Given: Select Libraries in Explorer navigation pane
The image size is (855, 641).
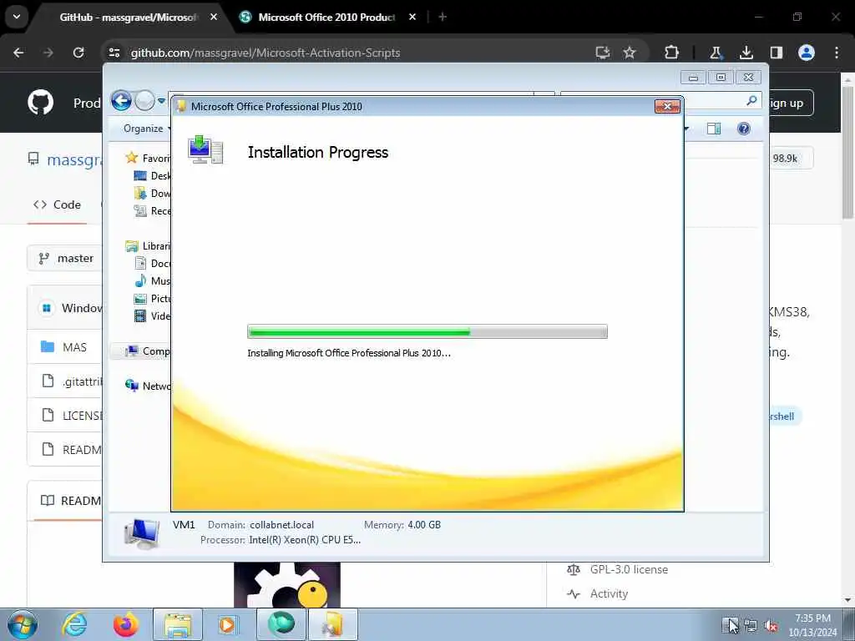Looking at the screenshot, I should tap(147, 246).
